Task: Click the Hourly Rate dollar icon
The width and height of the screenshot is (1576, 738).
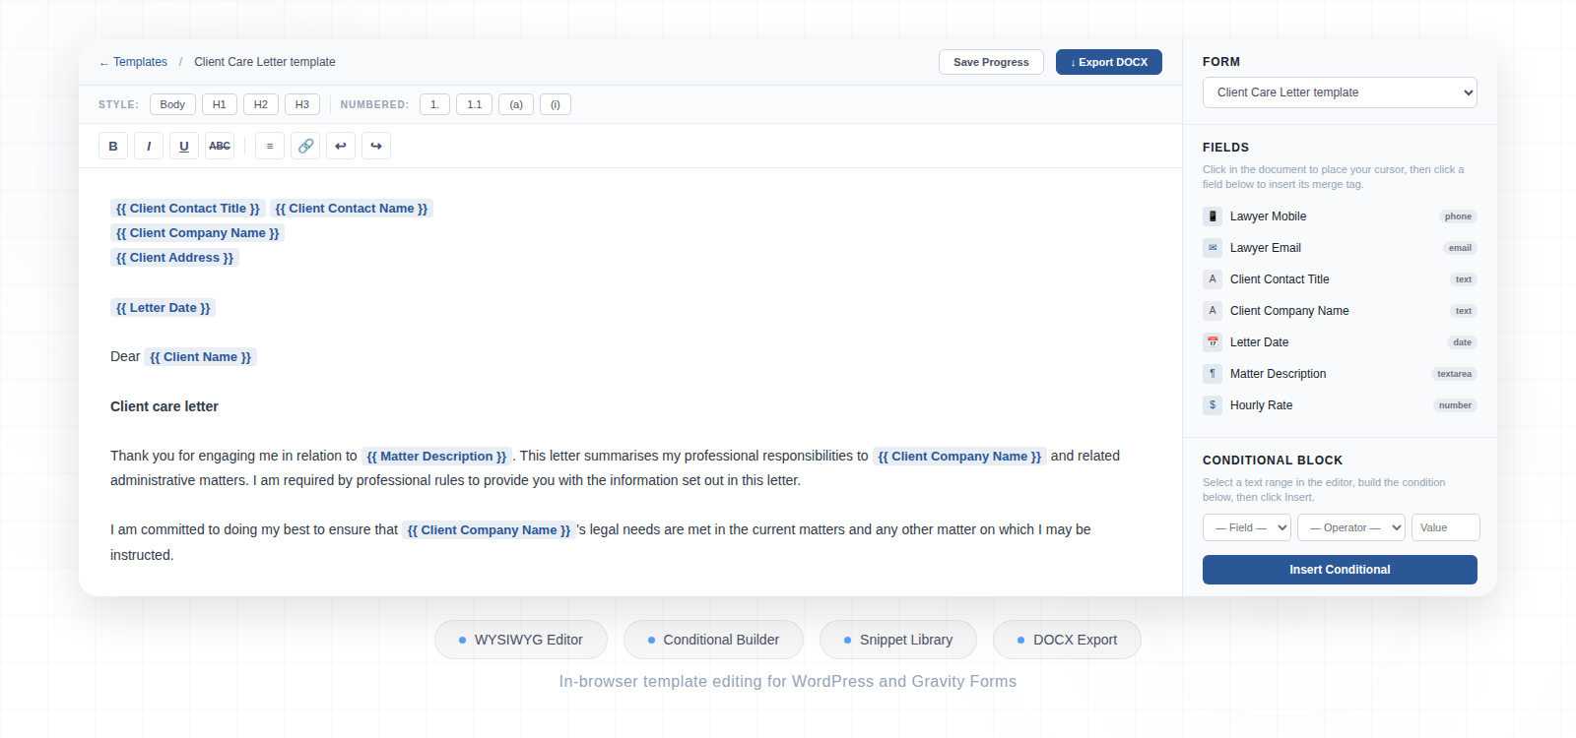Action: click(x=1213, y=405)
